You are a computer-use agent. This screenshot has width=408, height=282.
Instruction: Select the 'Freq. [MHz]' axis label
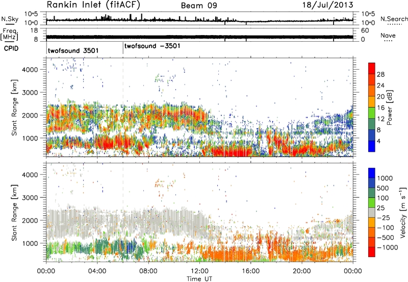tap(9, 34)
